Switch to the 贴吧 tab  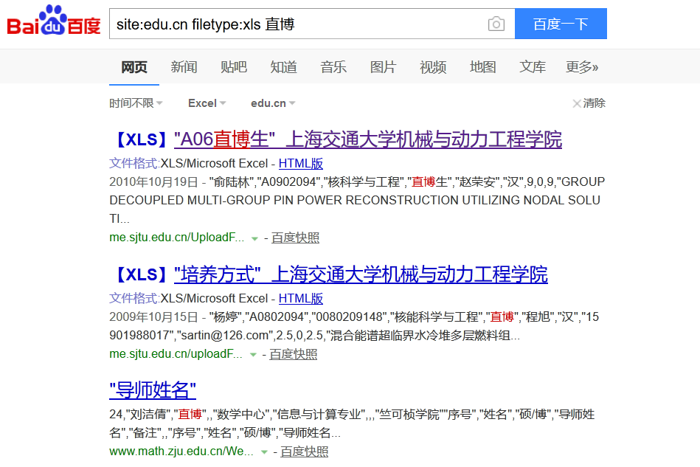234,67
